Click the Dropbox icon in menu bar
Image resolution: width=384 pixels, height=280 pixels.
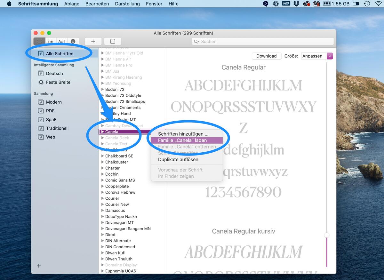296,4
